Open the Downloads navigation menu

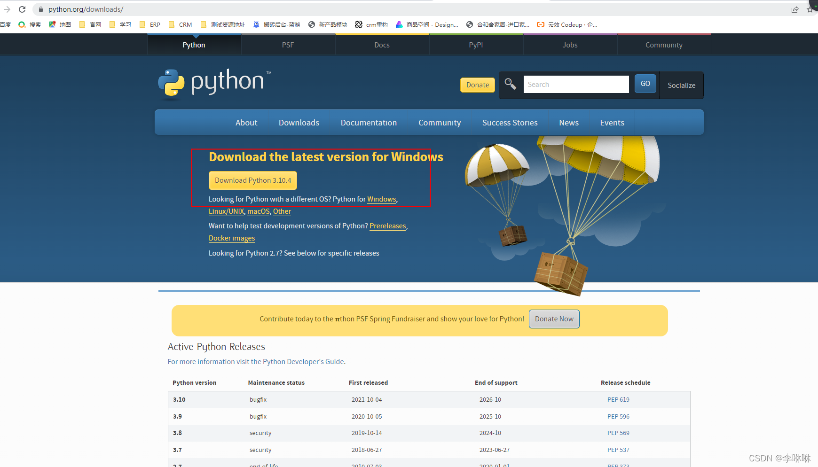click(x=299, y=123)
